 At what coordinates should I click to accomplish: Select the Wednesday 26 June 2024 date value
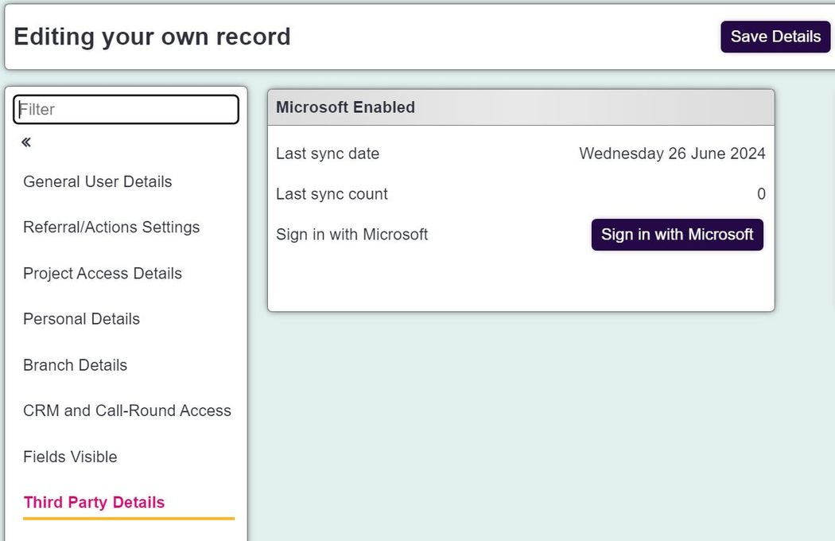pos(672,154)
